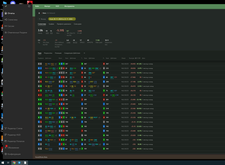Click the Hand2Note Beta status text

coord(41,157)
